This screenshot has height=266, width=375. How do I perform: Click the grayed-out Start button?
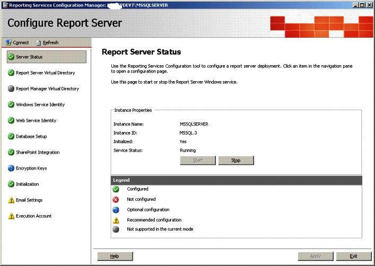(198, 161)
